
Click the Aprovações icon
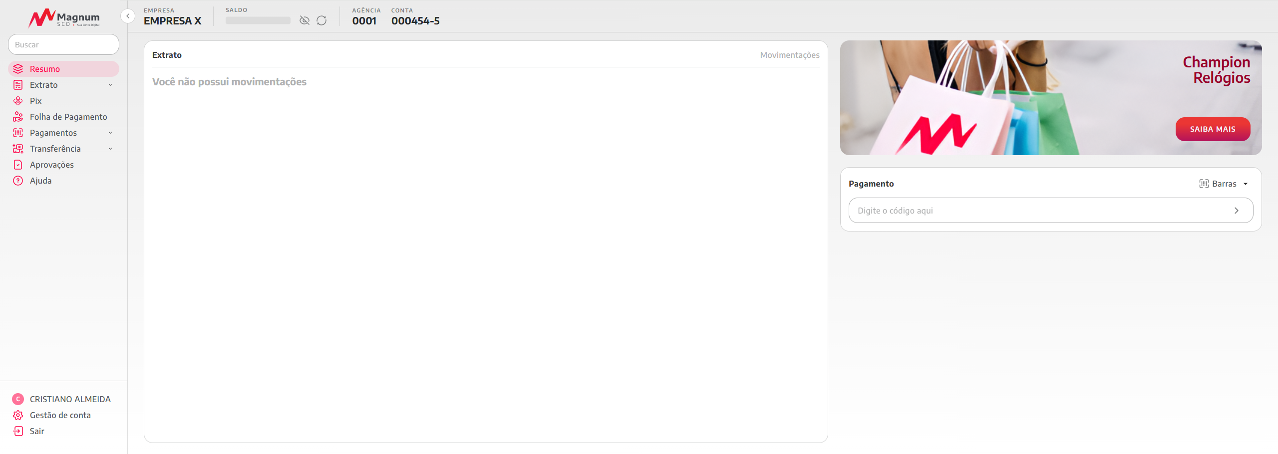18,165
